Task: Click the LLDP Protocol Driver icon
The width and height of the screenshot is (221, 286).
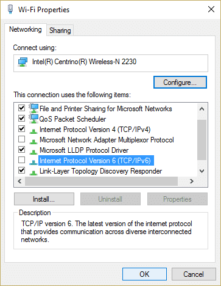Action: 33,151
